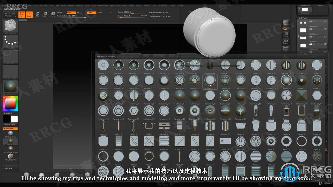333x187 pixels.
Task: Pick the Fasteners_13 pyramid insert mesh
Action: click(x=301, y=96)
